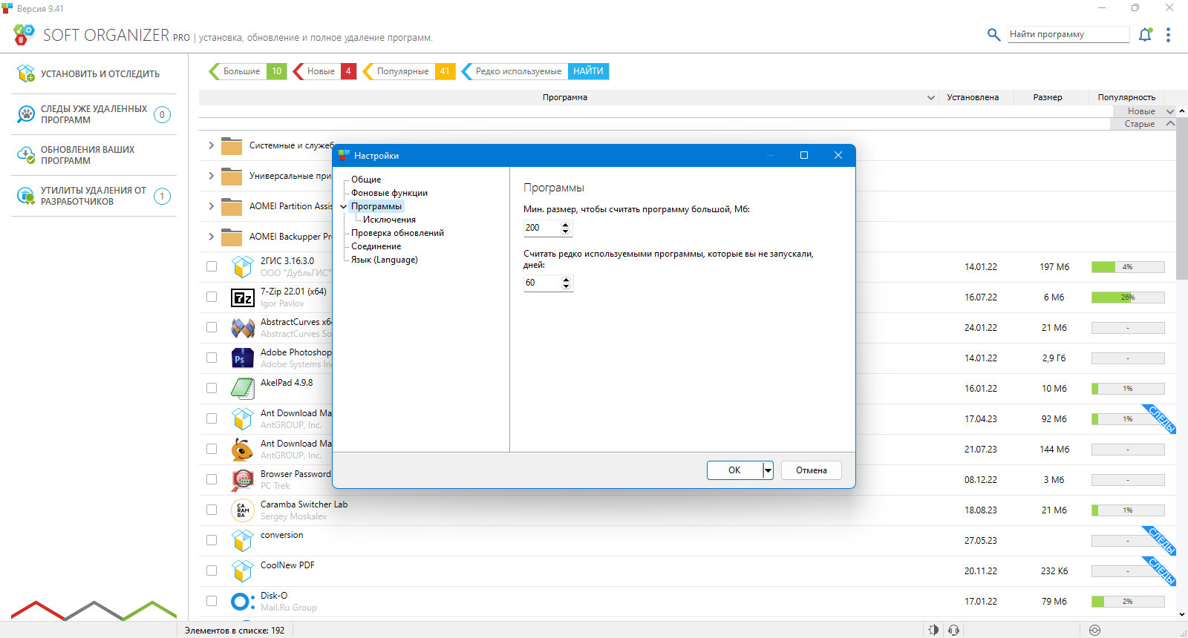Expand the AOMEI Partition Assistant group
This screenshot has width=1188, height=638.
[x=211, y=206]
